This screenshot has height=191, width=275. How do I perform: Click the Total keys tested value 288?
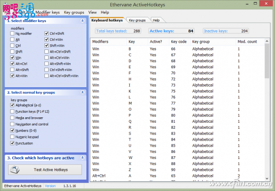[137, 31]
